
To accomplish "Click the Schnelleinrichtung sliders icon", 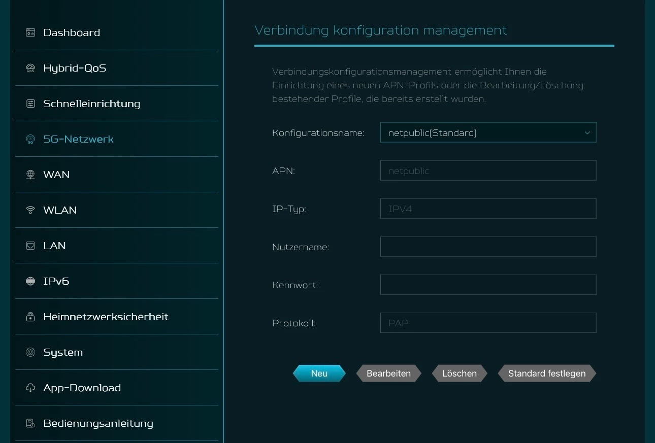I will tap(30, 104).
